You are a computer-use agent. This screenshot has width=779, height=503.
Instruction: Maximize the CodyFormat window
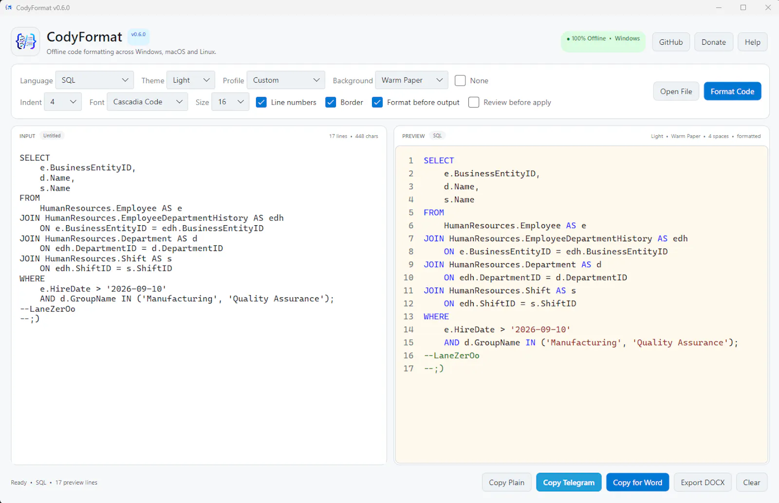click(743, 7)
